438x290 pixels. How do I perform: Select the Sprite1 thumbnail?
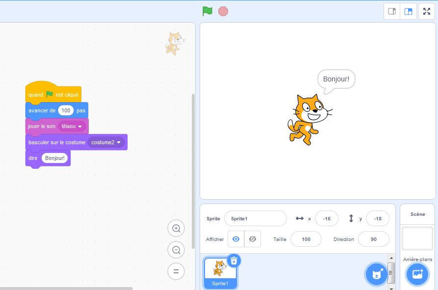220,271
